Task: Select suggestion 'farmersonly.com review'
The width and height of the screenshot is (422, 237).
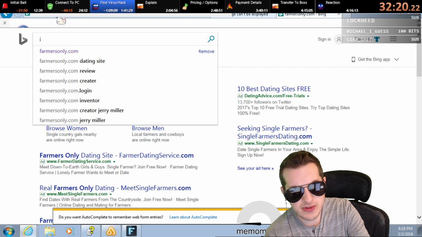Action: tap(125, 71)
